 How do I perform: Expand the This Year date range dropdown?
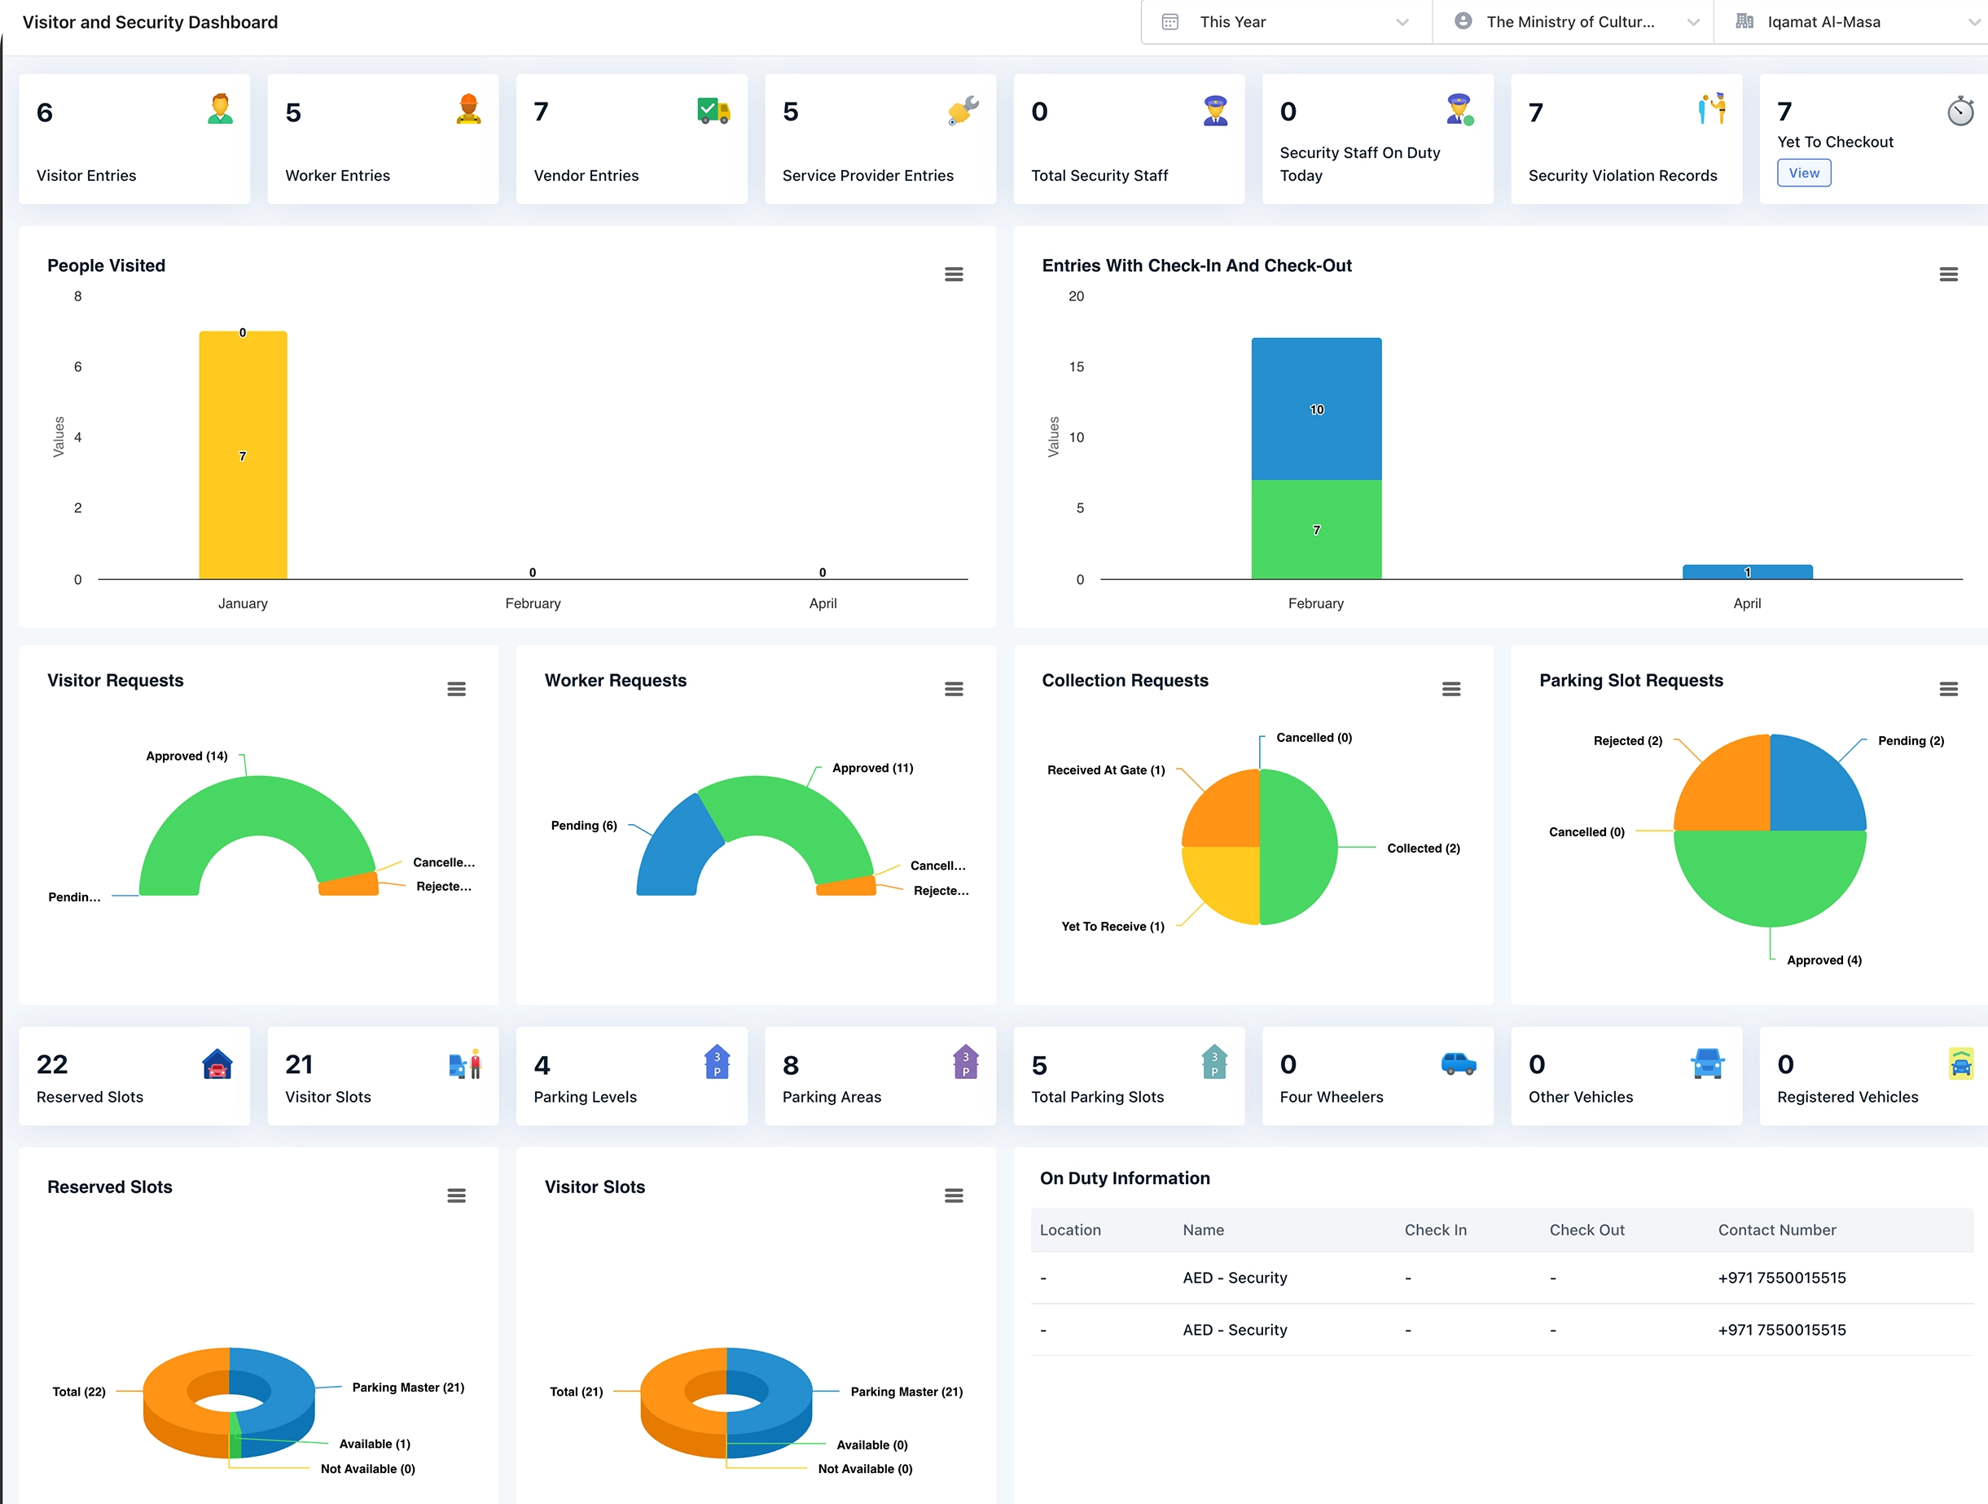1286,21
